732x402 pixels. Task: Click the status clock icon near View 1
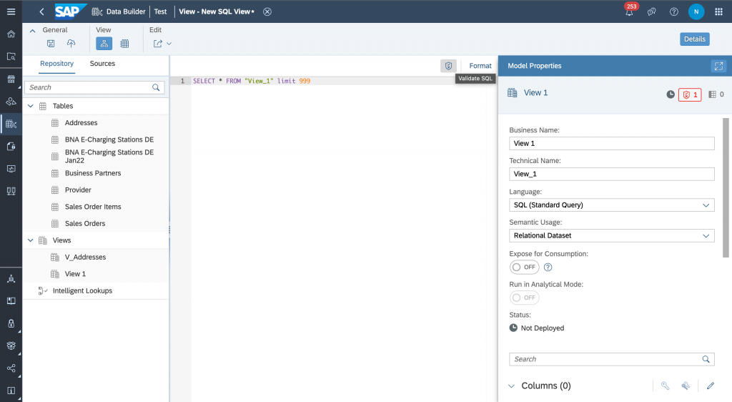tap(671, 95)
